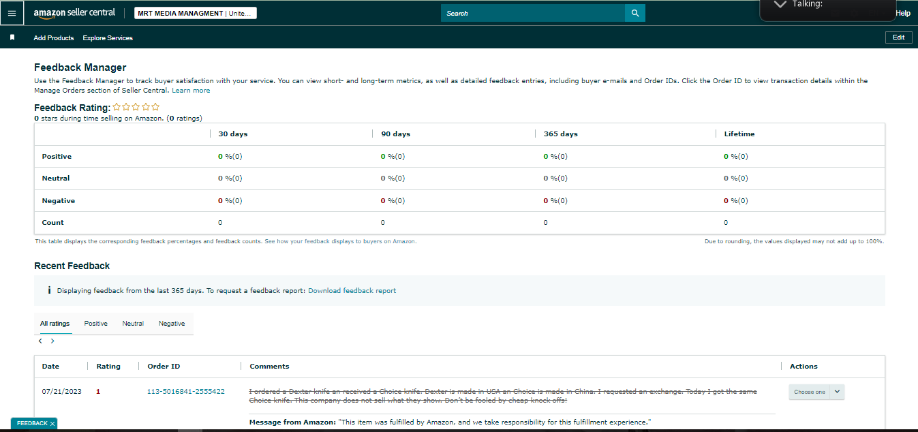Screen dimensions: 918x432
Task: Click the Count row label
Action: (x=52, y=223)
